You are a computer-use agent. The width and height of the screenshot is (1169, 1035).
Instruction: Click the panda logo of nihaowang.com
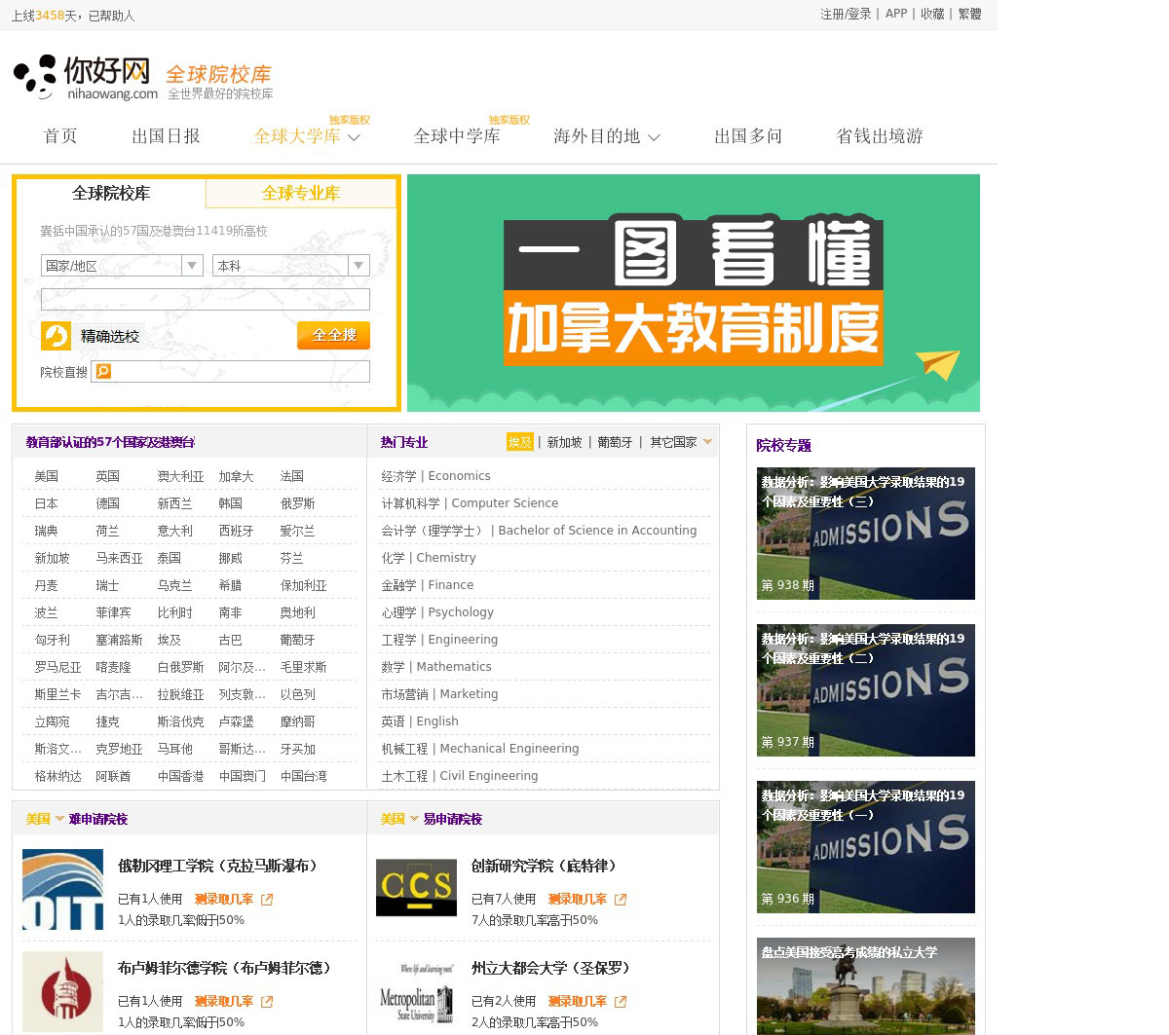point(35,76)
